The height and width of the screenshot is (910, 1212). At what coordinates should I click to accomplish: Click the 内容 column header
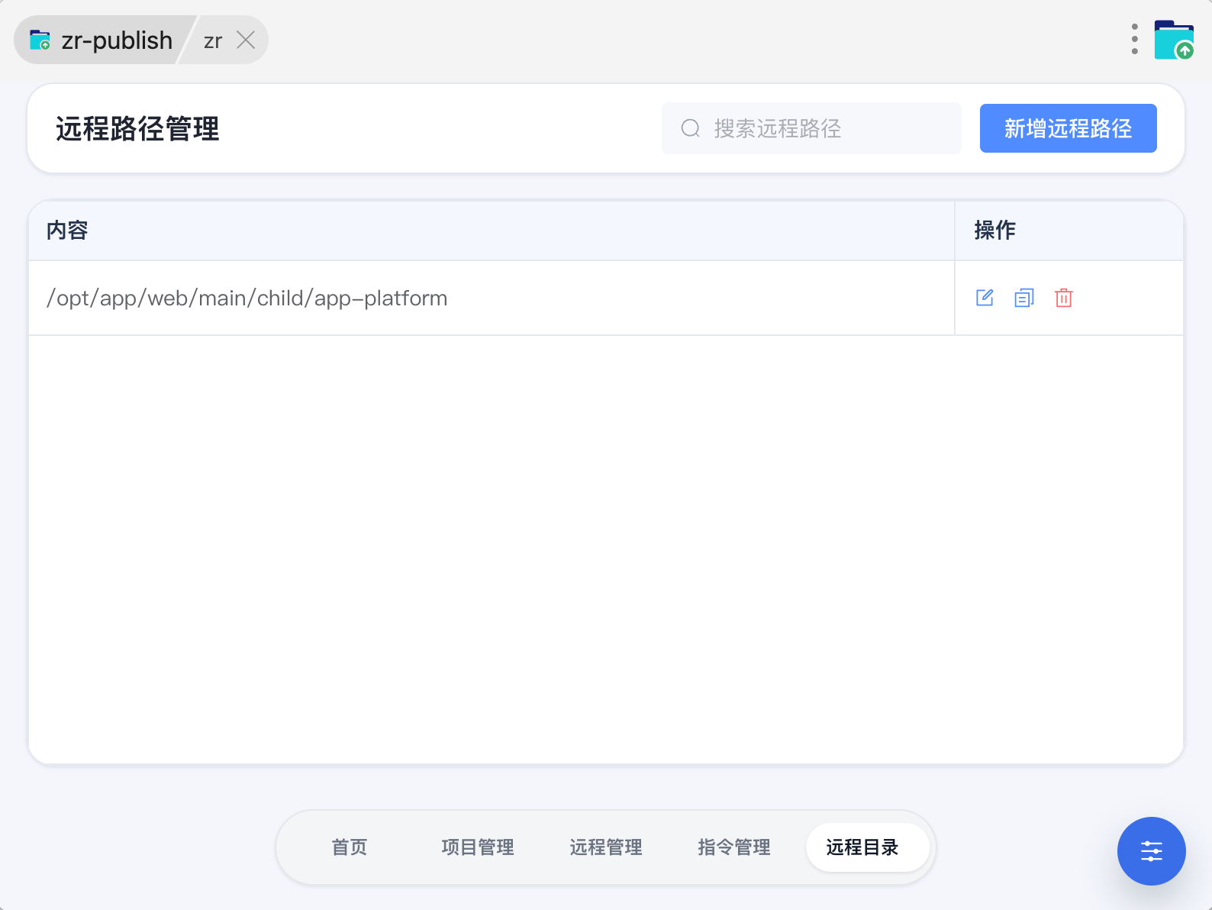click(x=67, y=231)
